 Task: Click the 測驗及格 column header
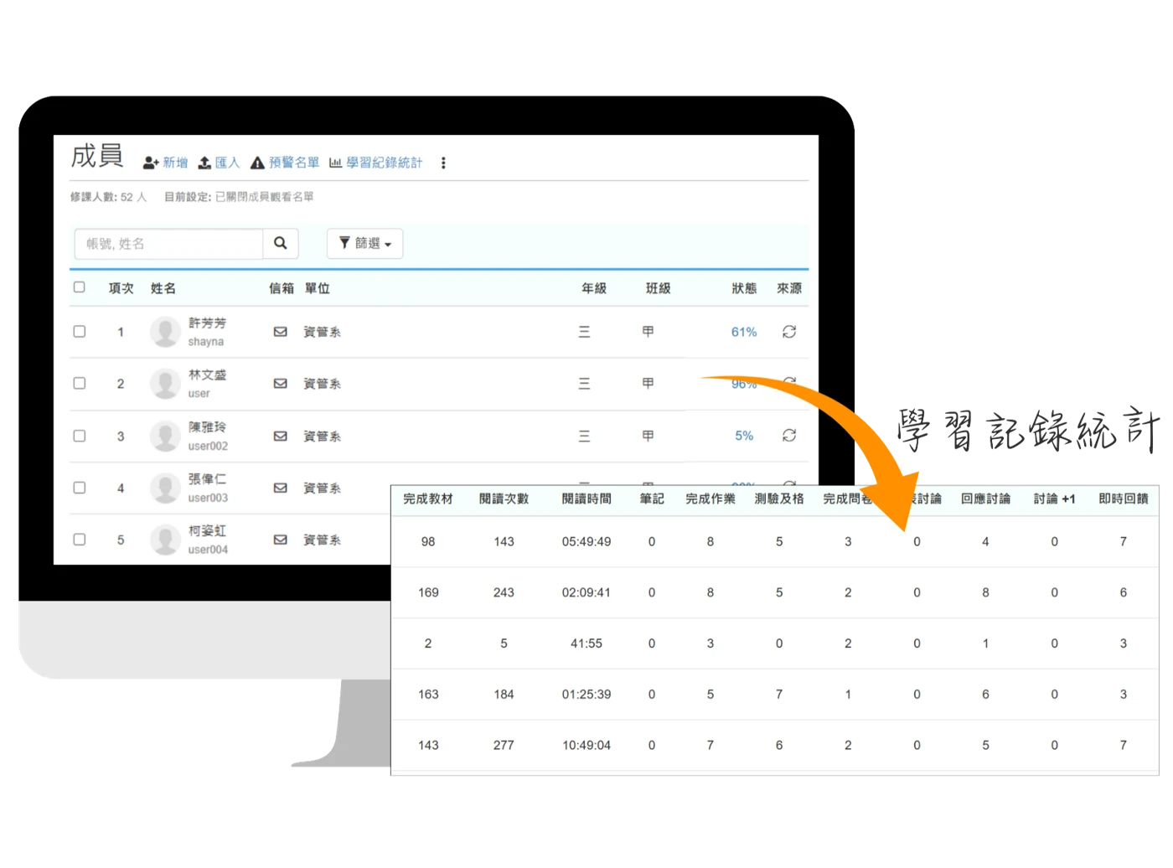click(x=779, y=499)
